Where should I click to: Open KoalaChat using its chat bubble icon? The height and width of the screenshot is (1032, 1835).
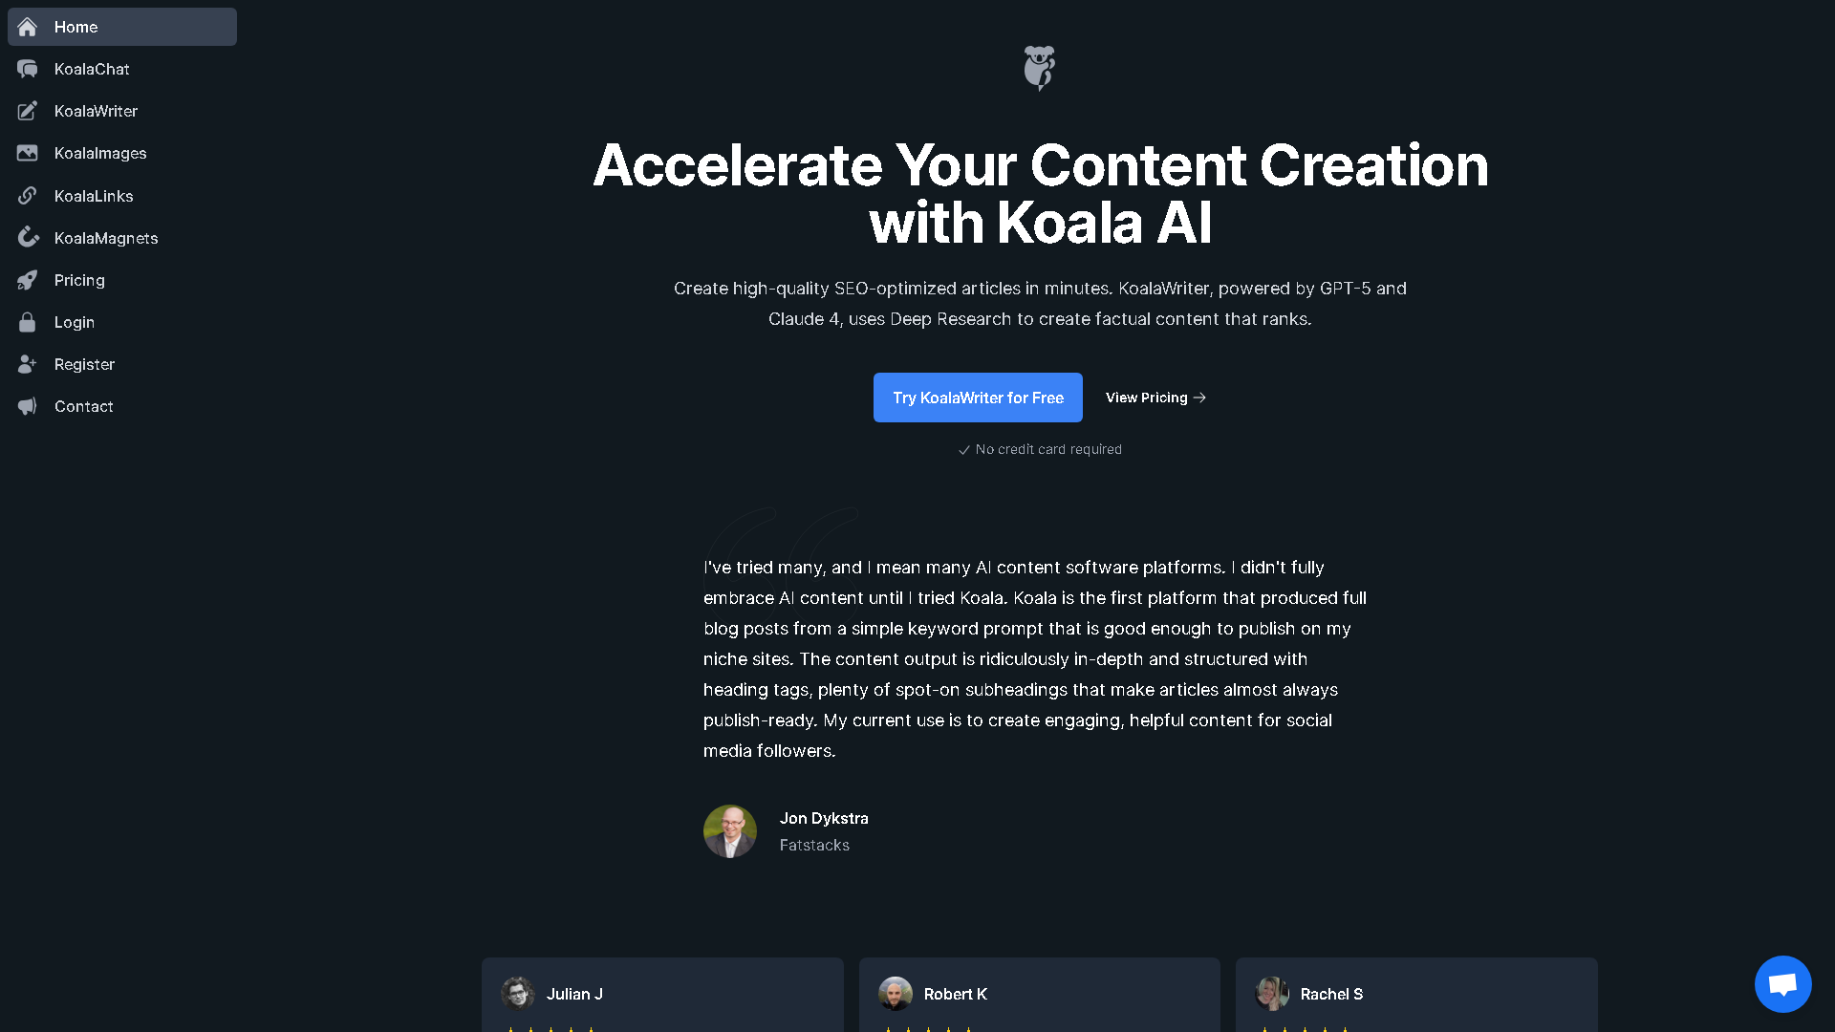point(27,69)
